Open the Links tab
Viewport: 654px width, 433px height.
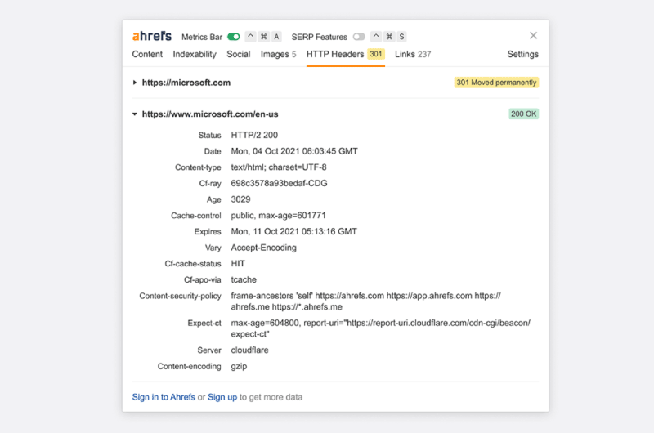tap(413, 54)
